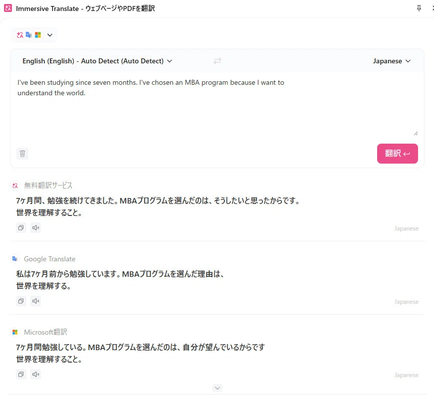Click the pink 翻訳 translate button
This screenshot has height=397, width=434.
pyautogui.click(x=397, y=154)
